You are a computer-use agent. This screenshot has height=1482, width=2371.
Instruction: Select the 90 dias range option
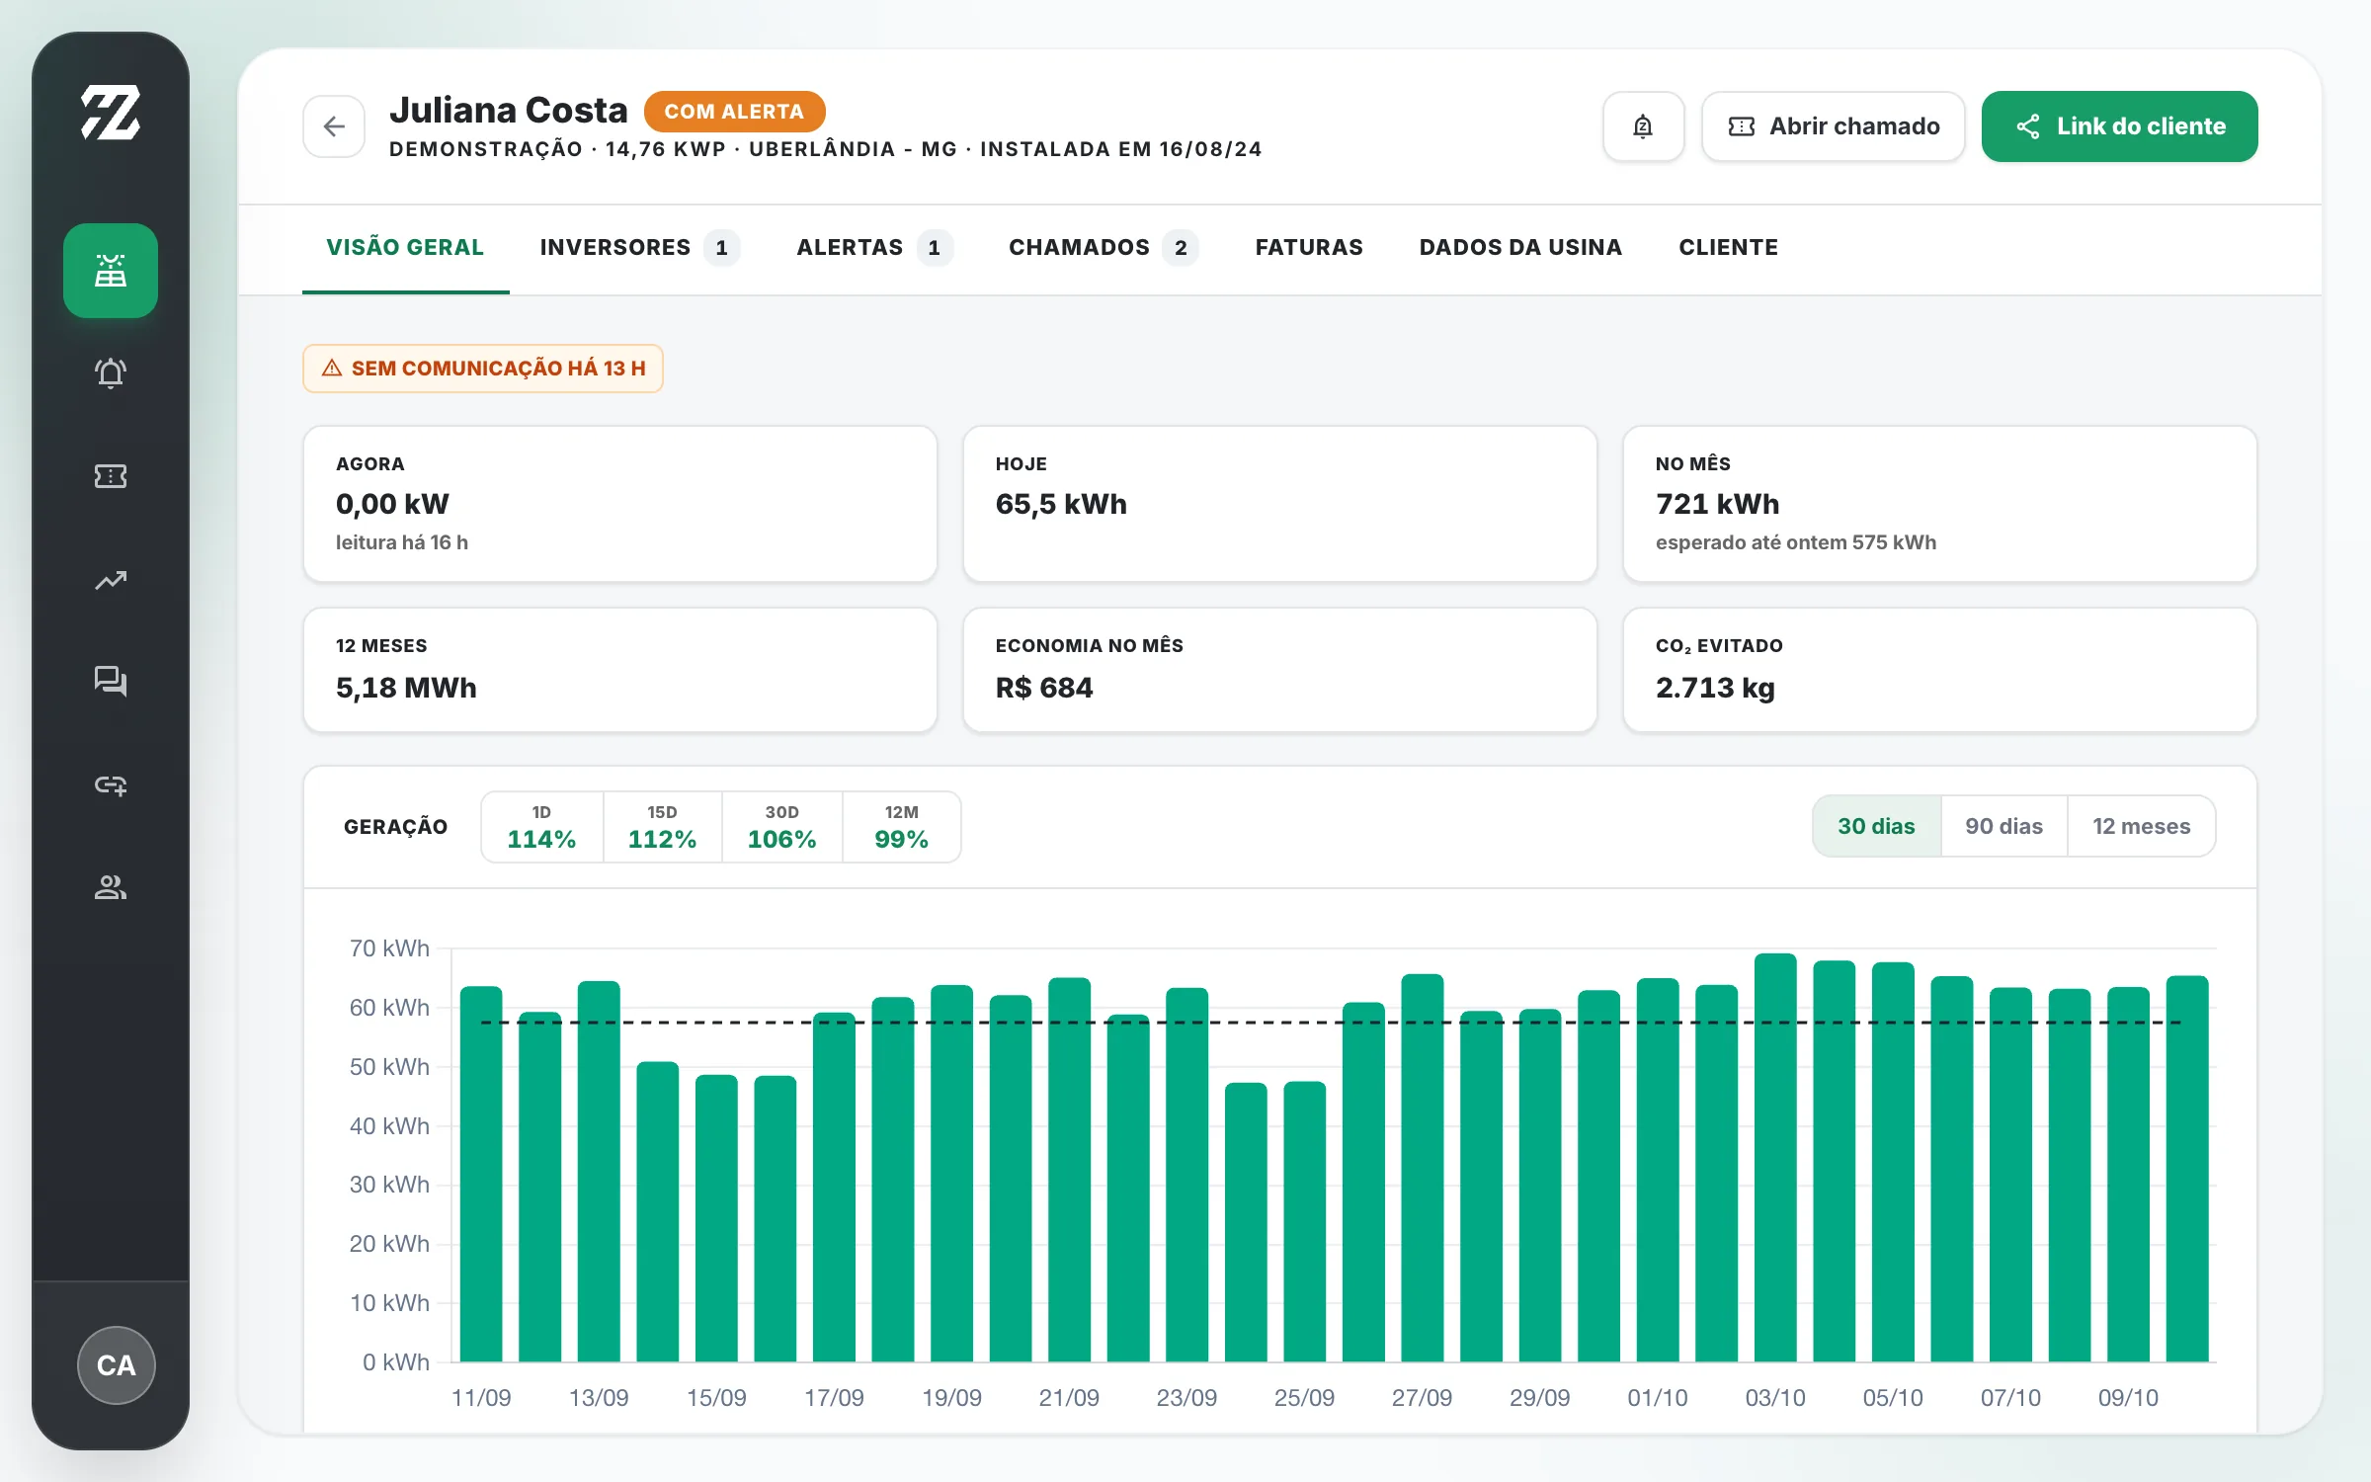coord(2003,826)
